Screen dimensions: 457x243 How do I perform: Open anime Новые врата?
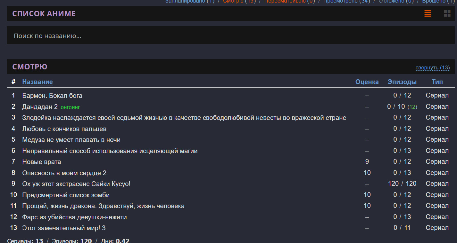coord(41,162)
